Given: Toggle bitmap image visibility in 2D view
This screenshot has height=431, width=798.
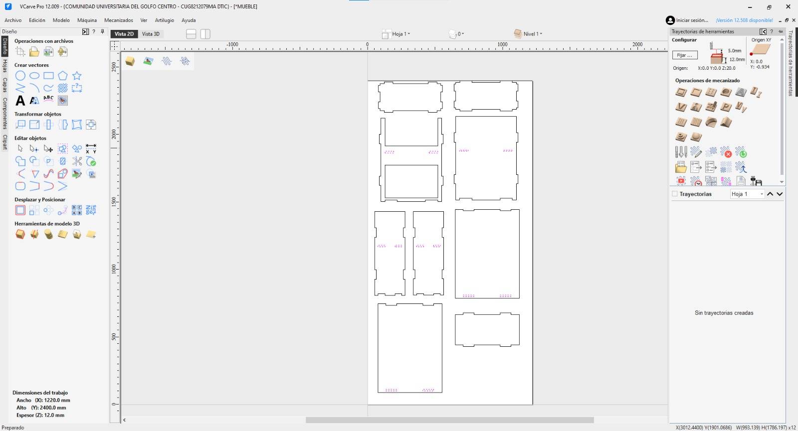Looking at the screenshot, I should pyautogui.click(x=148, y=61).
